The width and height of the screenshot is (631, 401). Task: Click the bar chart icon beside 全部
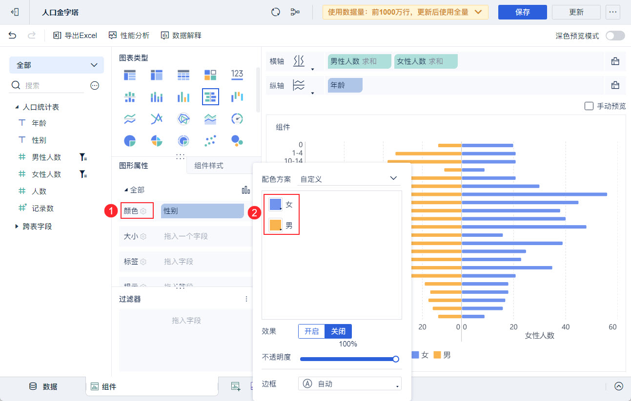[x=245, y=190]
